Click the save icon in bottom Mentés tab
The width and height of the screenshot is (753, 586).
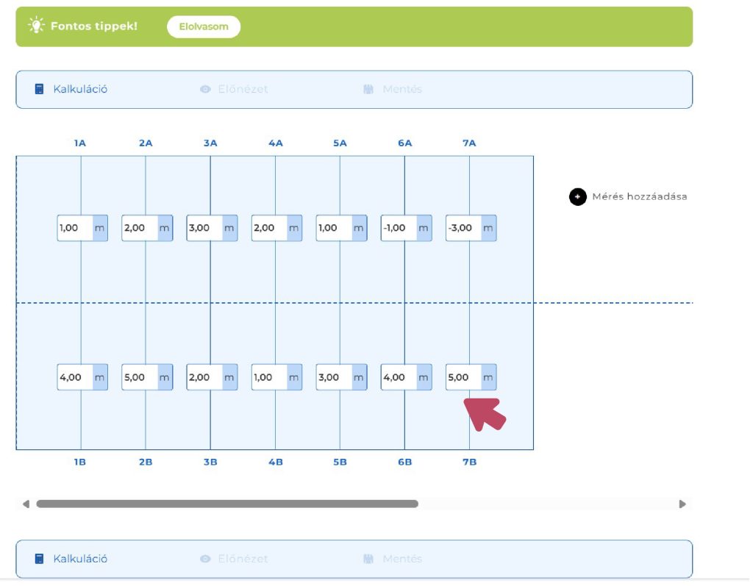[369, 559]
